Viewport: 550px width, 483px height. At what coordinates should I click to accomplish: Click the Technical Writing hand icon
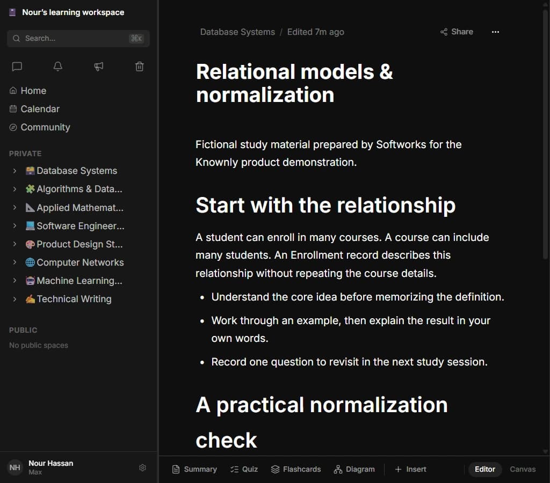click(x=30, y=298)
